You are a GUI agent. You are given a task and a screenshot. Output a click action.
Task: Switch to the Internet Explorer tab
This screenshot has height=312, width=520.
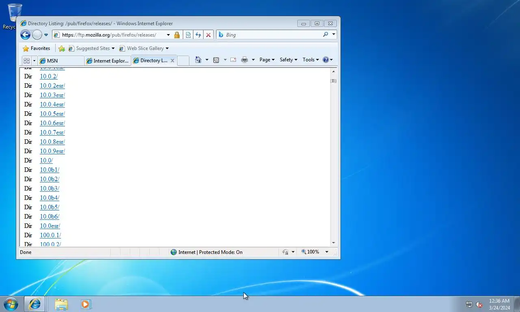(x=107, y=61)
